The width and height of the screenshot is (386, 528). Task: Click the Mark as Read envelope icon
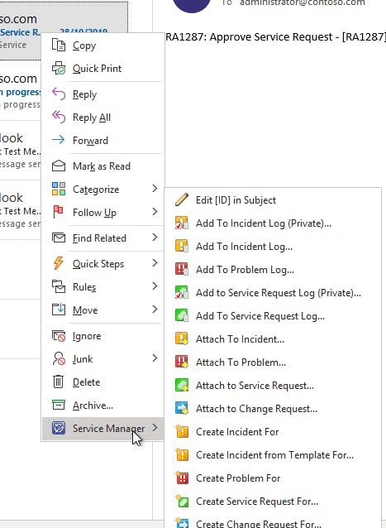(x=59, y=166)
